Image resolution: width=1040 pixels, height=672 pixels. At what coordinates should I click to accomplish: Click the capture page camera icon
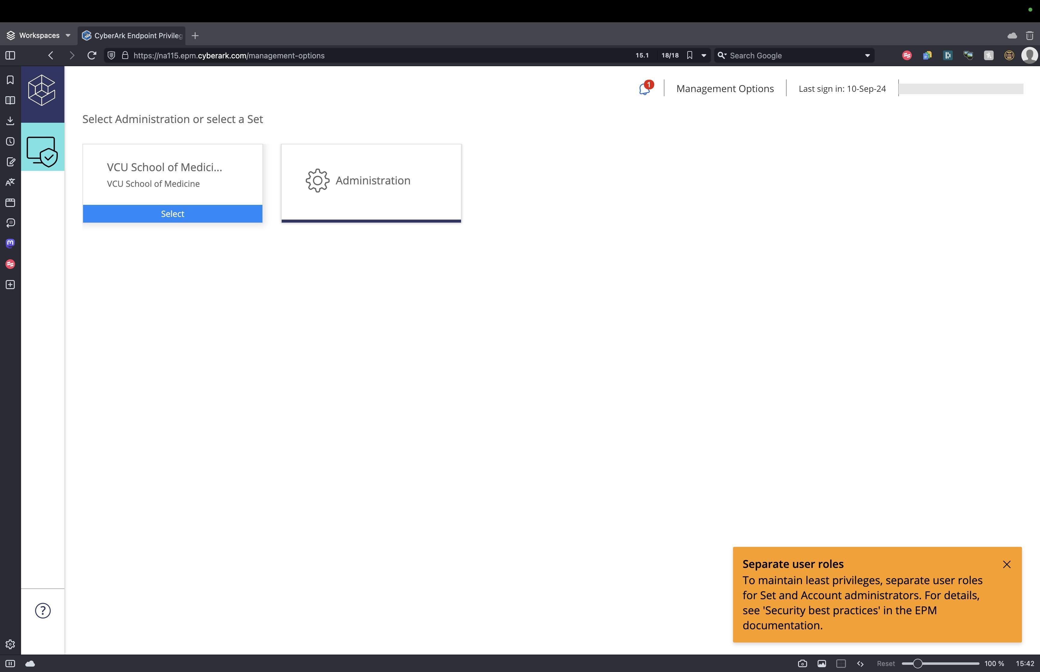point(802,663)
